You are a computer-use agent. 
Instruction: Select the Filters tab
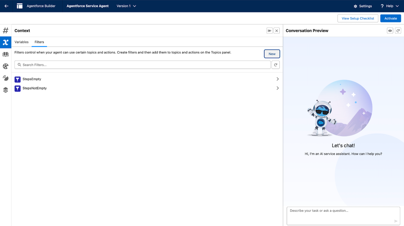[x=39, y=42]
